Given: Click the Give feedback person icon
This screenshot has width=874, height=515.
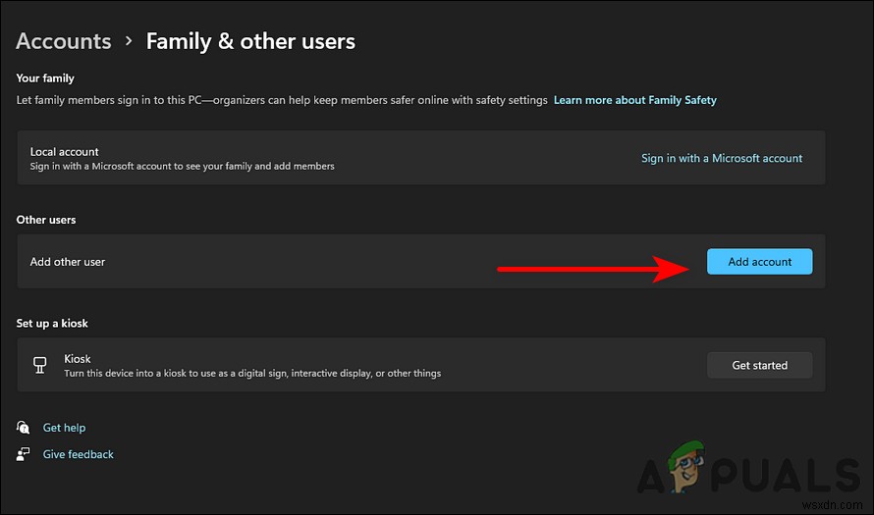Looking at the screenshot, I should pos(24,454).
